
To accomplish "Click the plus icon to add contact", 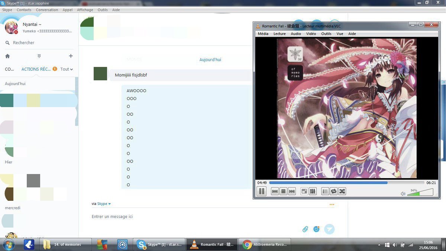I will (x=71, y=56).
